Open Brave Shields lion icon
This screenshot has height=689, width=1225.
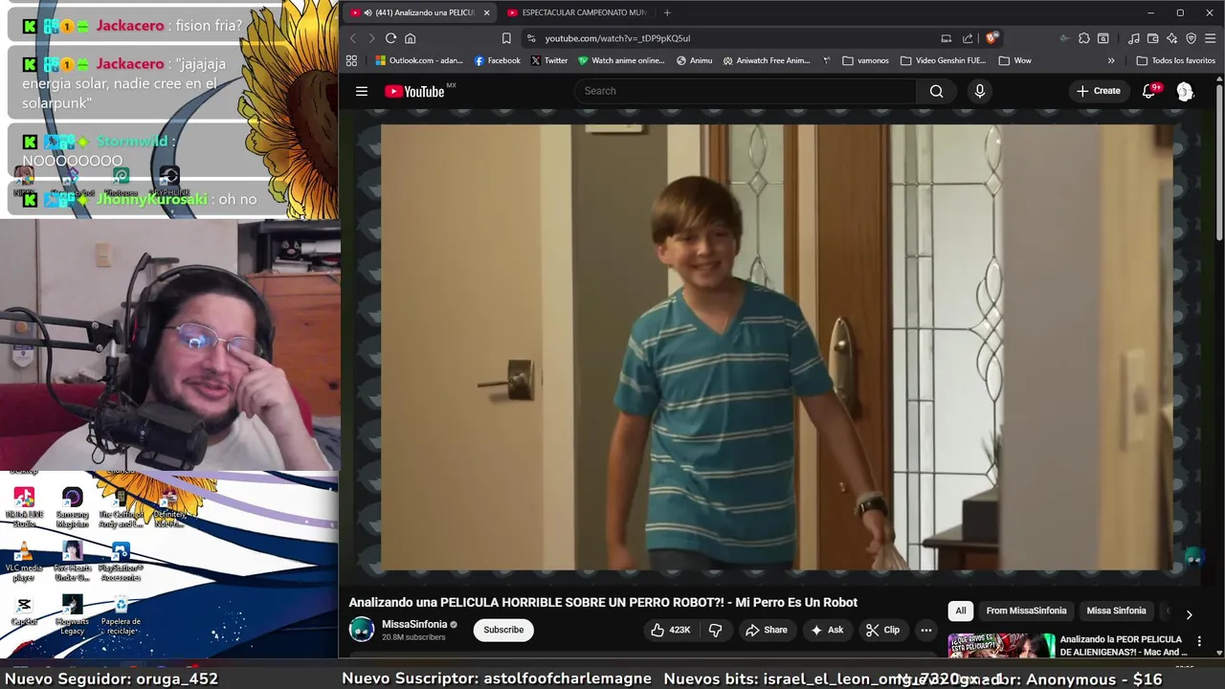point(991,38)
